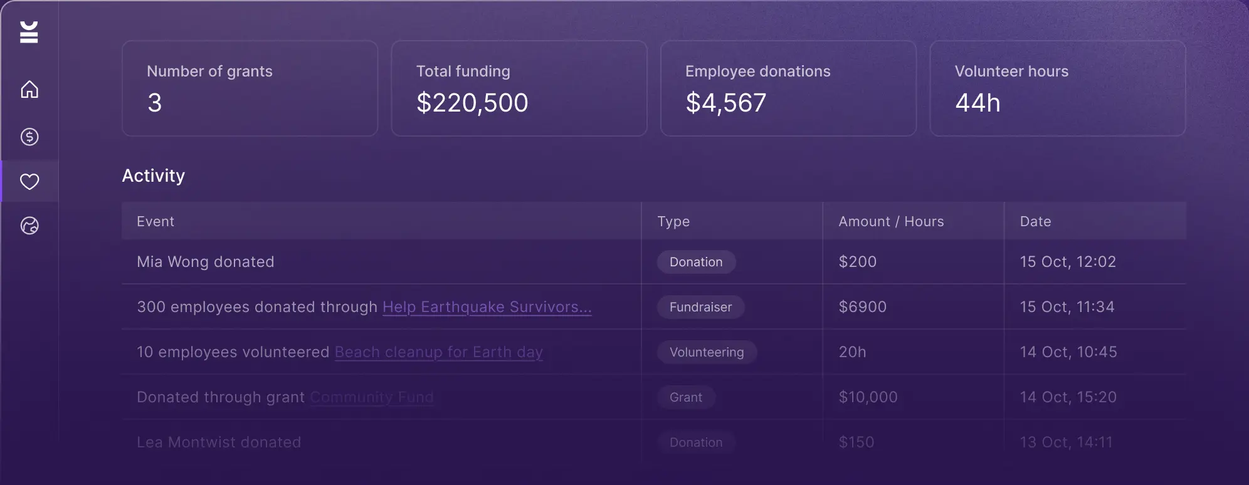
Task: Click the Volunteer hours card
Action: tap(1057, 88)
